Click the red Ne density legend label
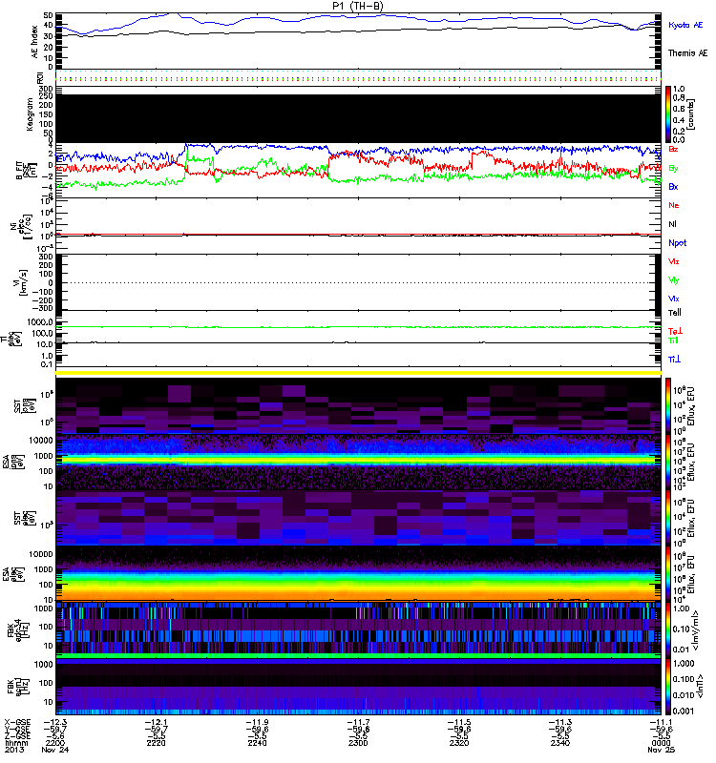The image size is (716, 763). [674, 205]
